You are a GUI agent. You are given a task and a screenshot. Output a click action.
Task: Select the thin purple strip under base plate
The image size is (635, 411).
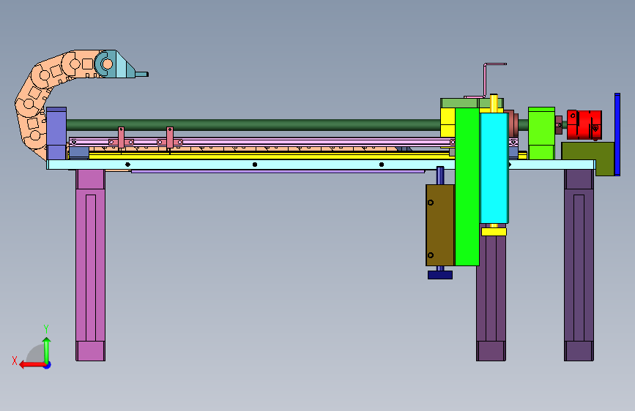(x=278, y=172)
